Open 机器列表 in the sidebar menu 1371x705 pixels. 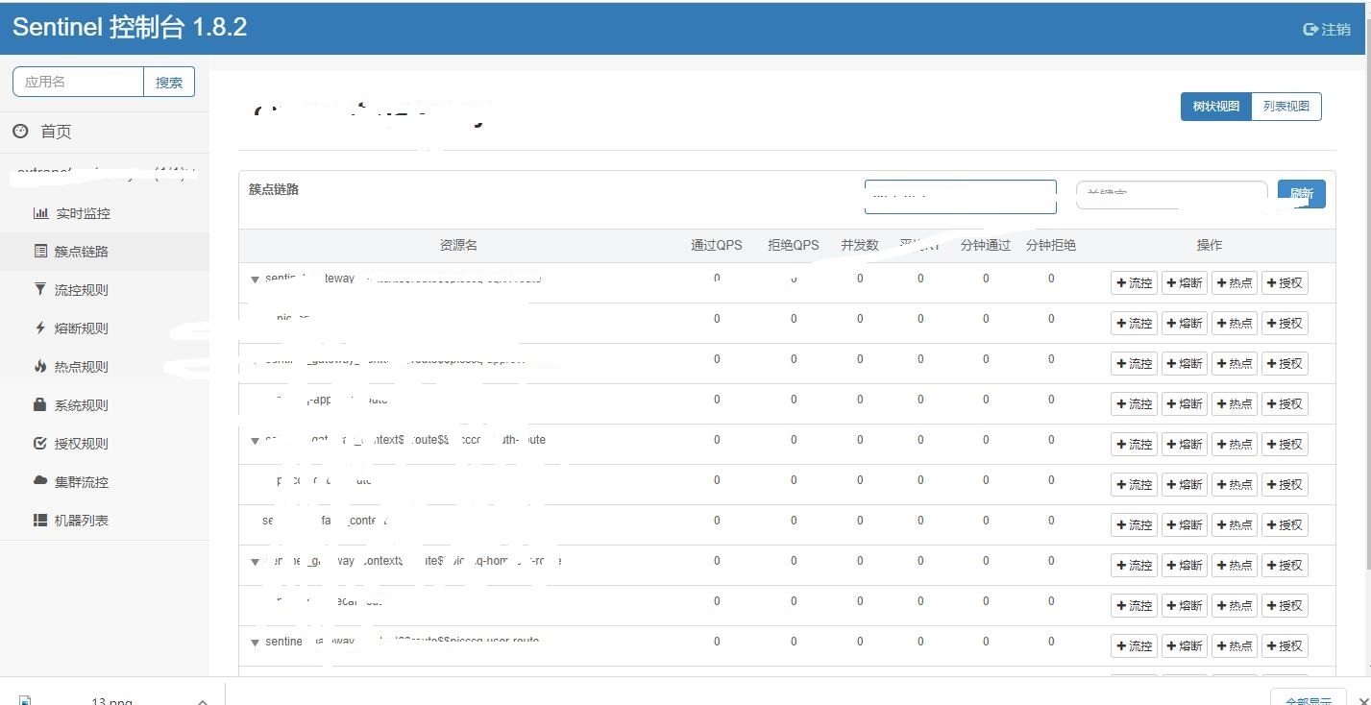click(x=105, y=521)
